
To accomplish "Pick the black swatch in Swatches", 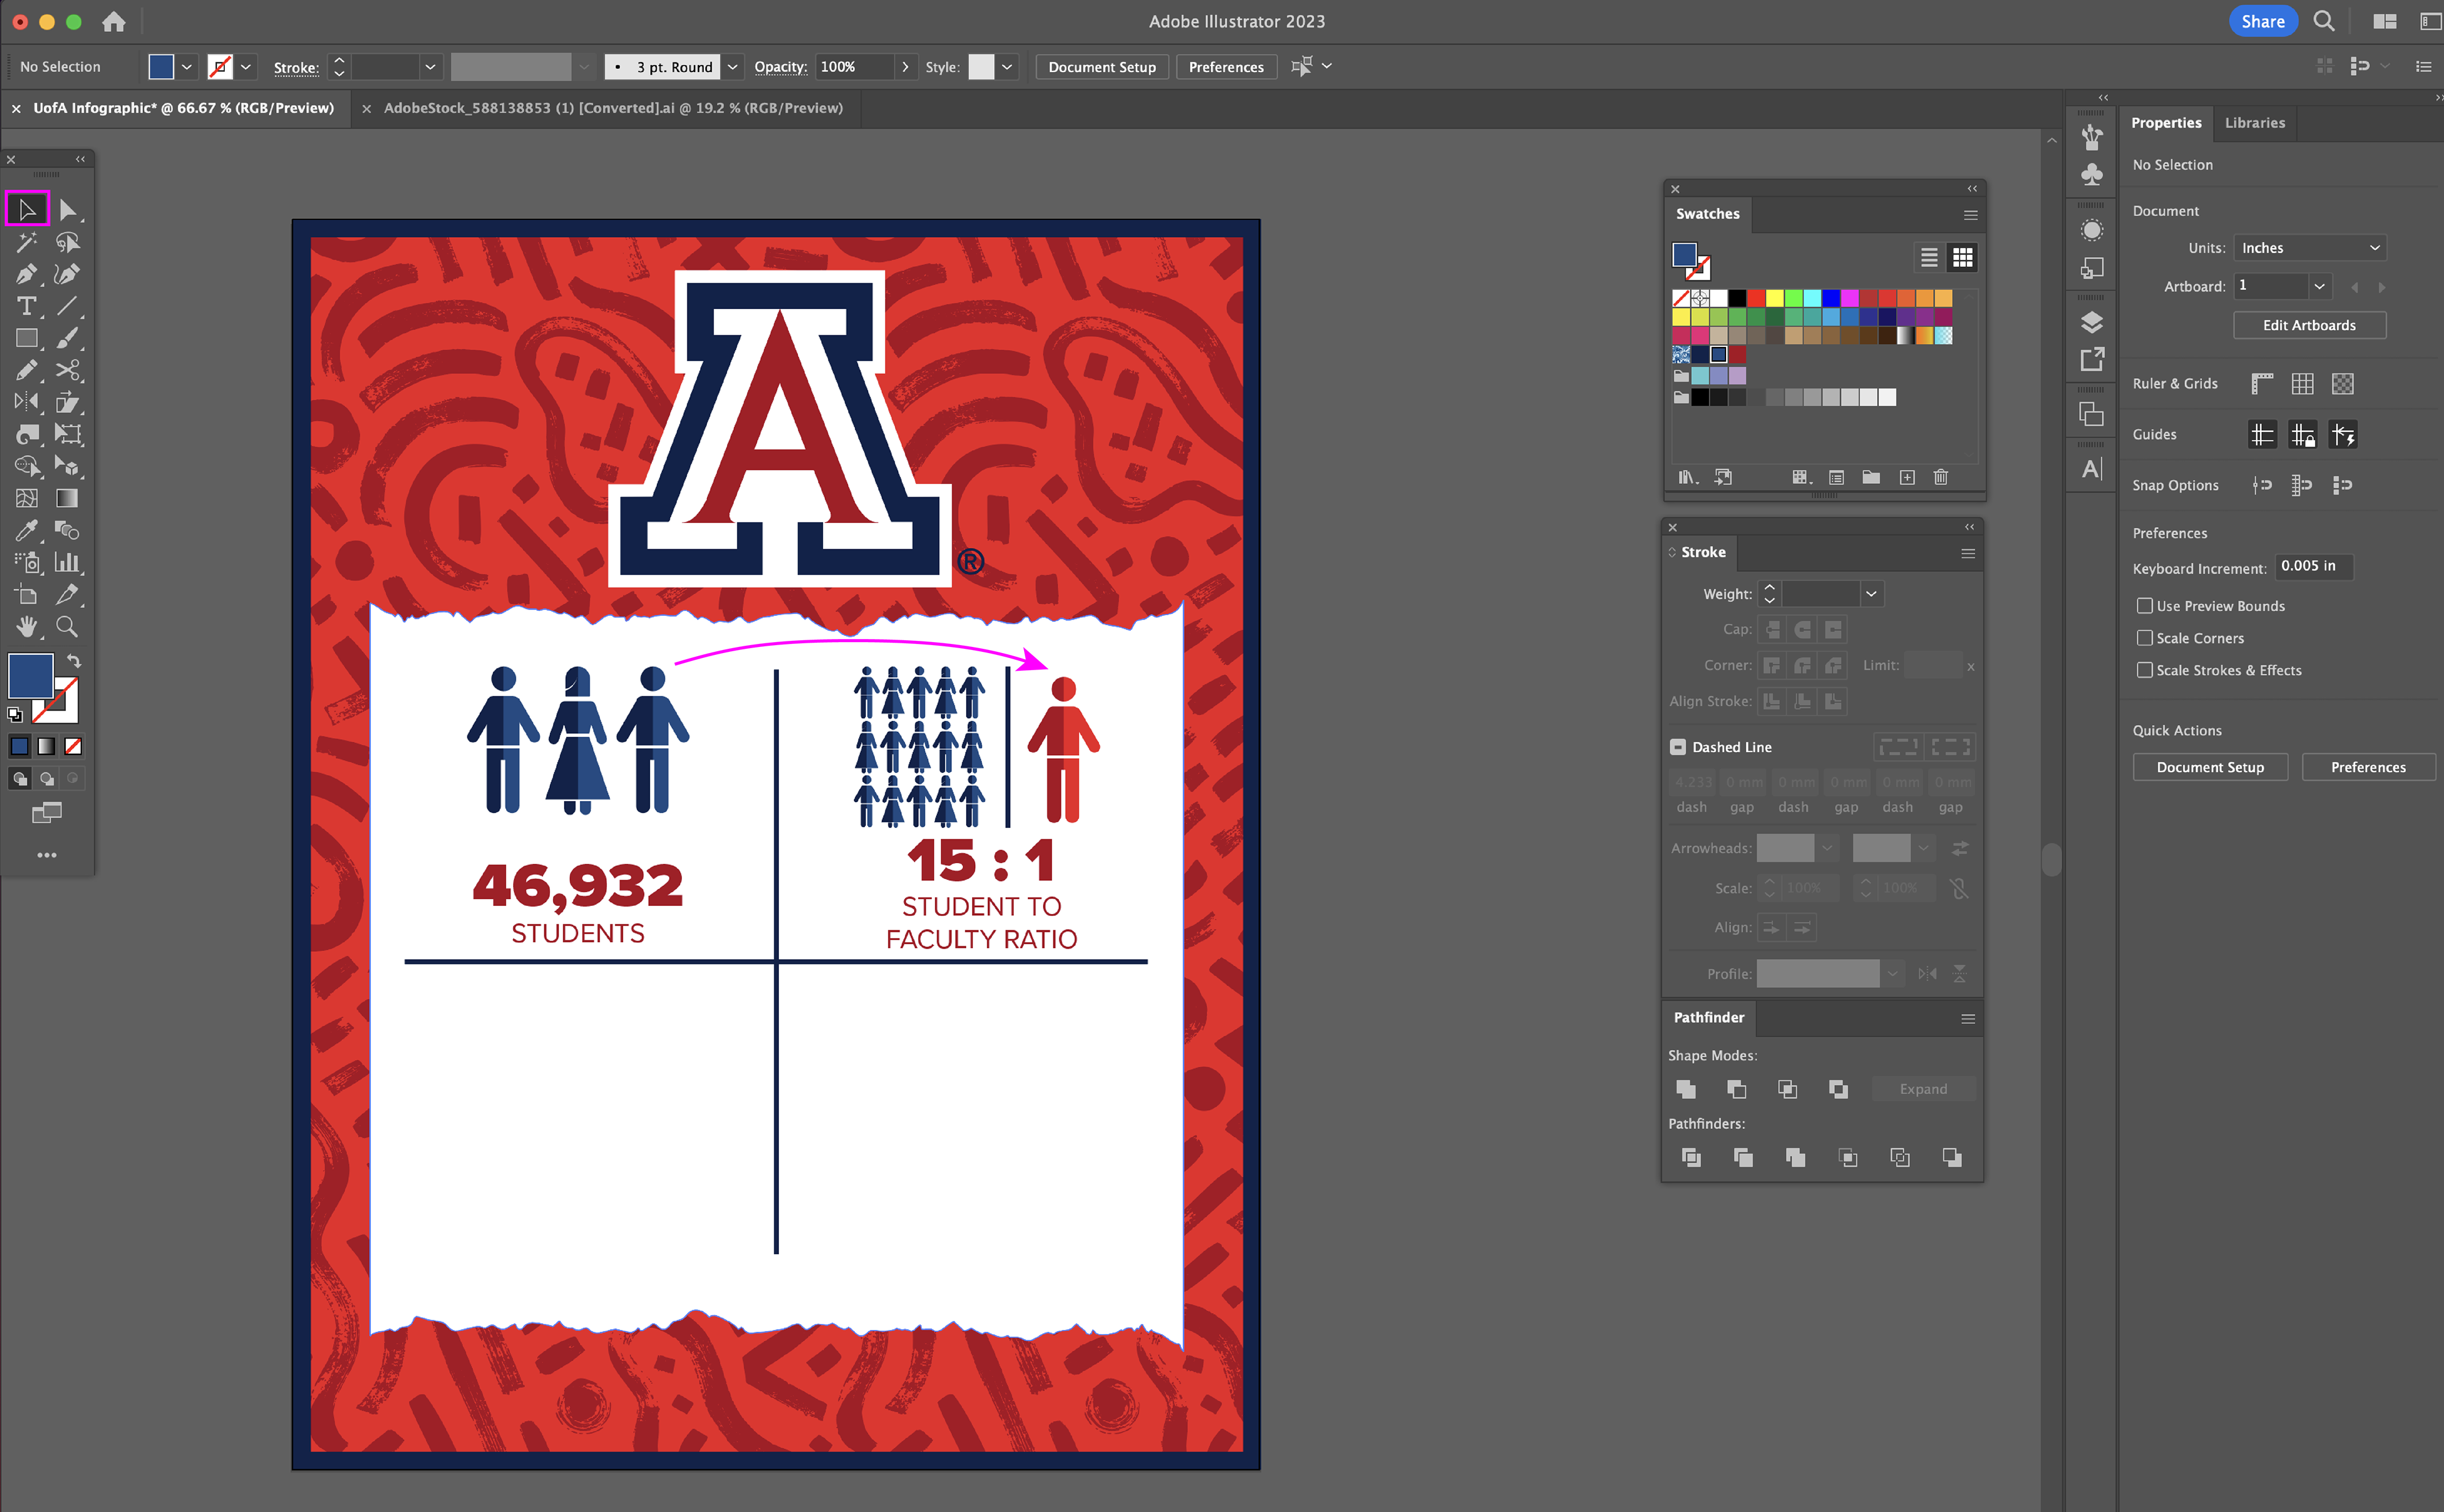I will click(x=1738, y=298).
